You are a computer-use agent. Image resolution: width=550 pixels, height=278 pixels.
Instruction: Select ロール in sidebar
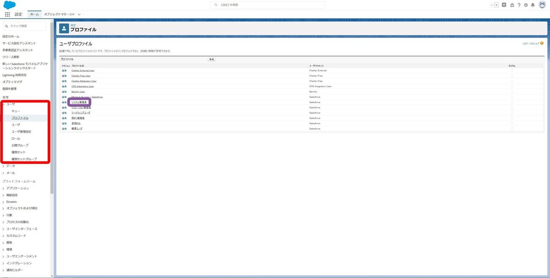[x=16, y=139]
